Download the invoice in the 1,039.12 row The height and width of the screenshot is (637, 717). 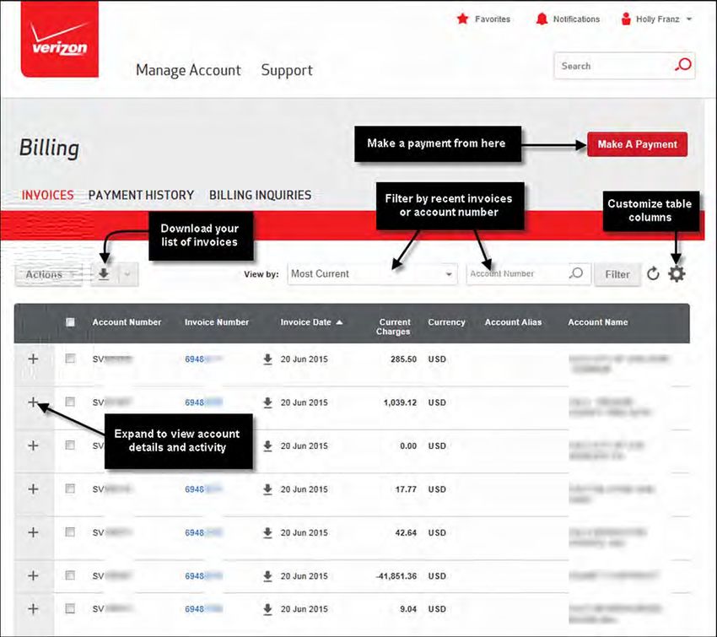pos(268,402)
